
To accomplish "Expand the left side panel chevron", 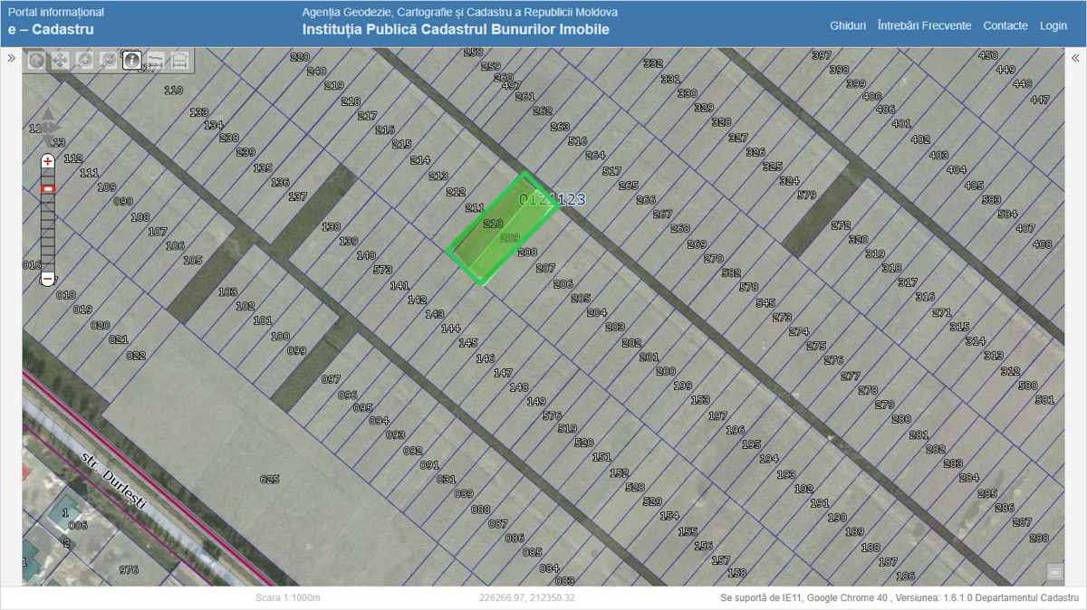I will point(12,58).
